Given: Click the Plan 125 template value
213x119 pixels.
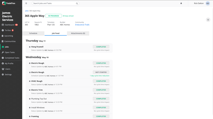Looking at the screenshot, I should click(x=51, y=25).
